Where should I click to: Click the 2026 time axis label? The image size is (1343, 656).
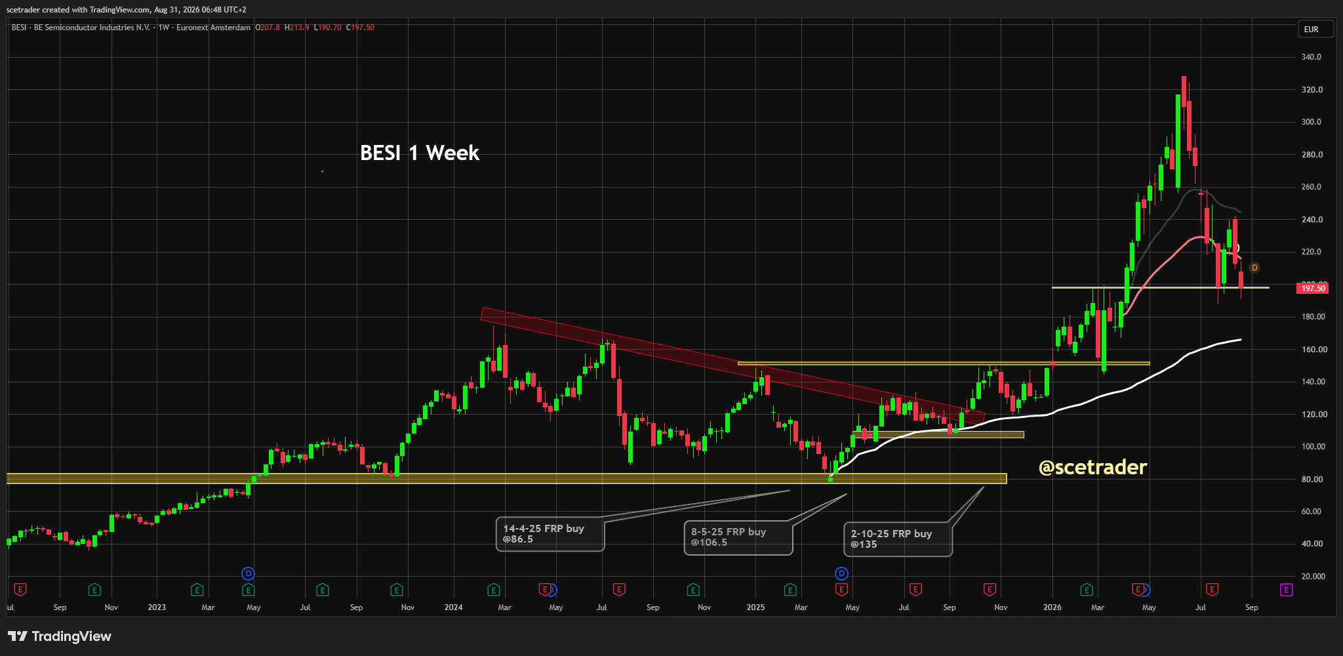coord(1052,607)
